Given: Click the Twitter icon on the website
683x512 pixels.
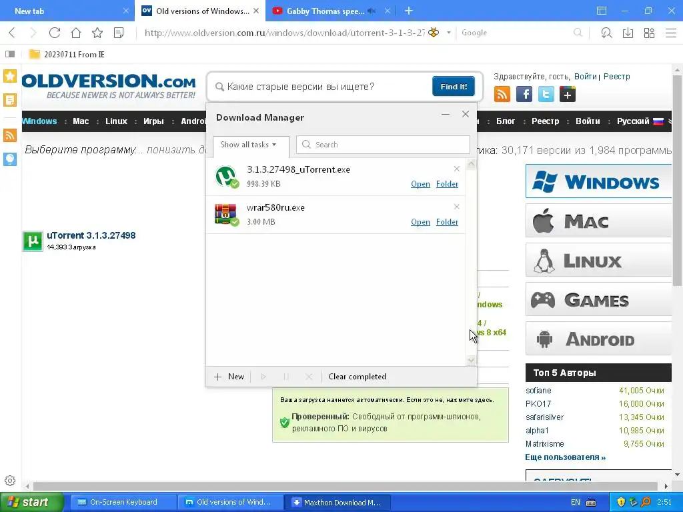Looking at the screenshot, I should coord(546,94).
